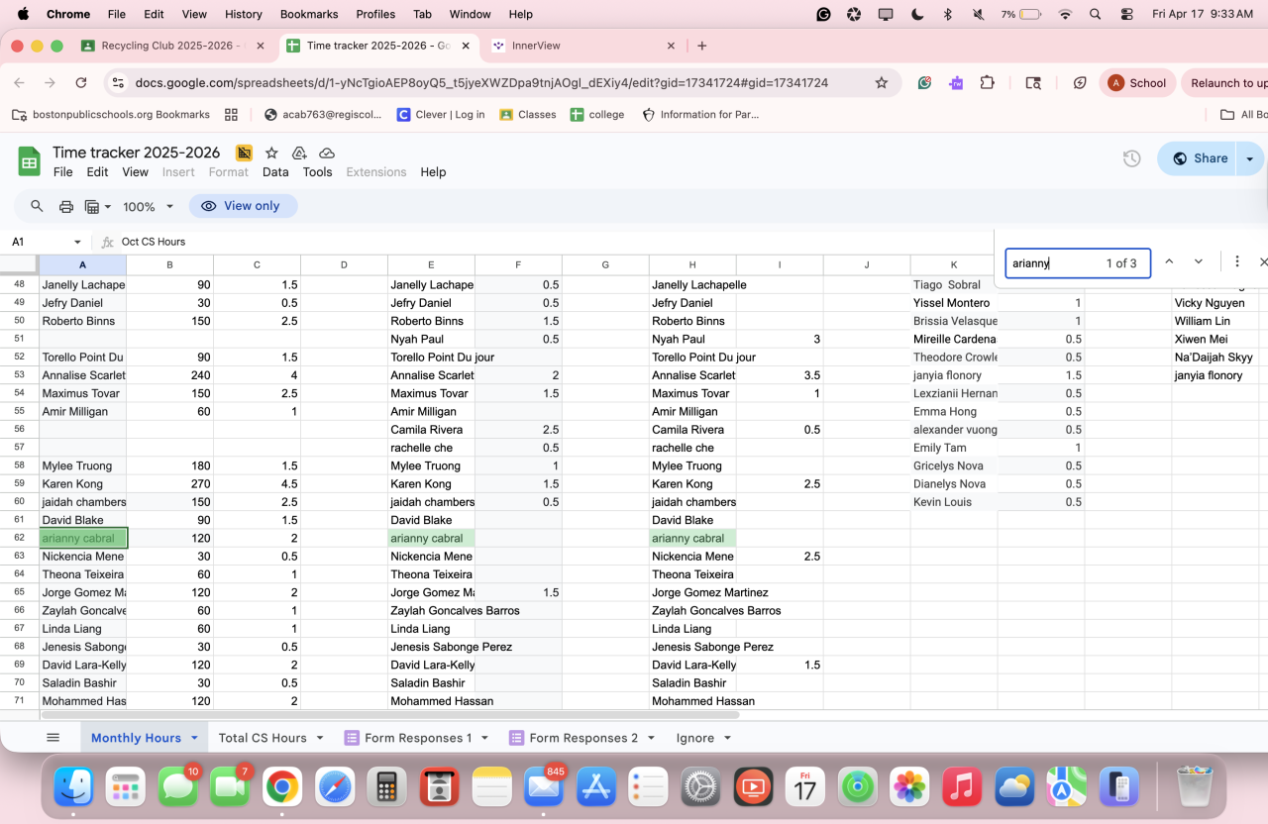Viewport: 1268px width, 824px height.
Task: Click the Share button
Action: coord(1199,158)
